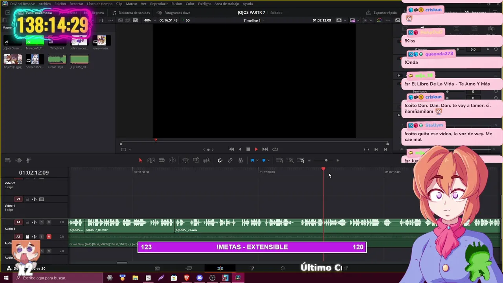Screen dimensions: 503x283
Task: Click the Overwrite clip edit icon
Action: (x=196, y=160)
